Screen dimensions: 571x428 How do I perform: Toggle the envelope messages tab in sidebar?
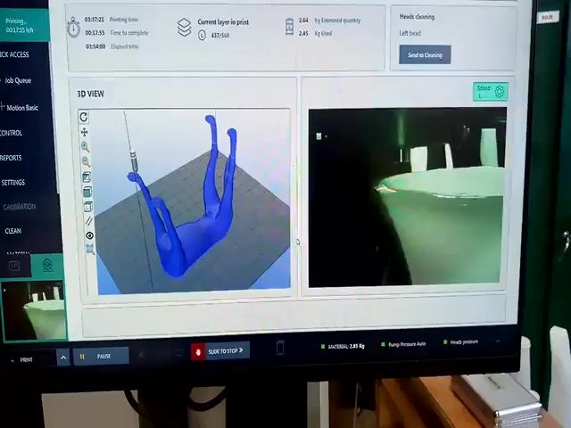tap(14, 265)
